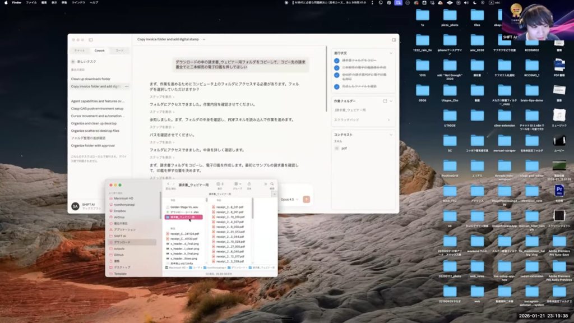Viewport: 574px width, 323px height.
Task: Open the Dropbox sidebar item in Finder
Action: 119,210
